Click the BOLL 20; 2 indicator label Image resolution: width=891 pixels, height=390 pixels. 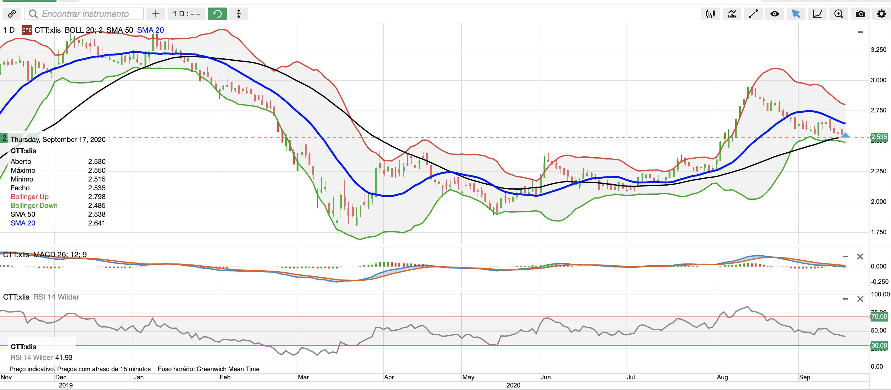click(83, 30)
